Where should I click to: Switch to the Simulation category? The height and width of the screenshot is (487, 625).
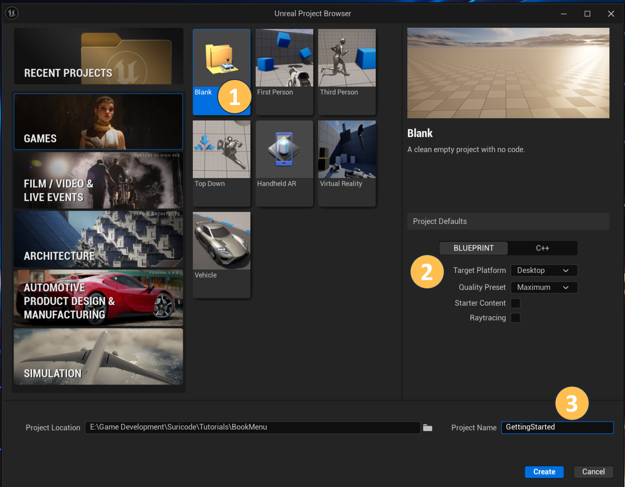pos(99,357)
